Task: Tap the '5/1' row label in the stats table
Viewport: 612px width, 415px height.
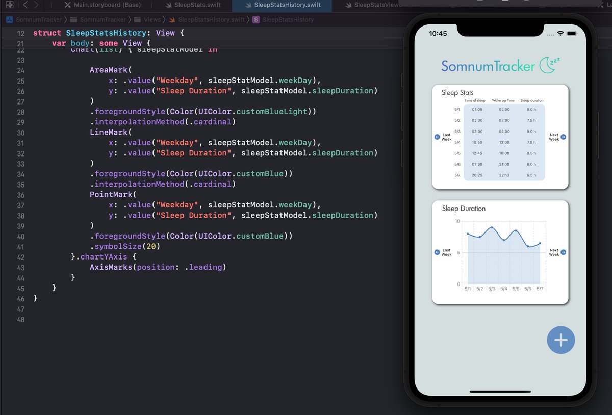Action: (x=457, y=110)
